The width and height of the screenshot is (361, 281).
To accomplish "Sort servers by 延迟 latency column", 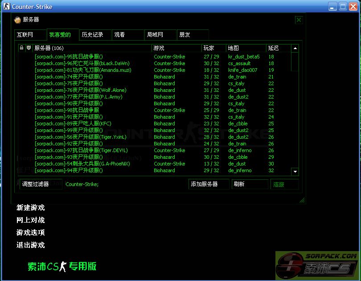I will pyautogui.click(x=278, y=48).
